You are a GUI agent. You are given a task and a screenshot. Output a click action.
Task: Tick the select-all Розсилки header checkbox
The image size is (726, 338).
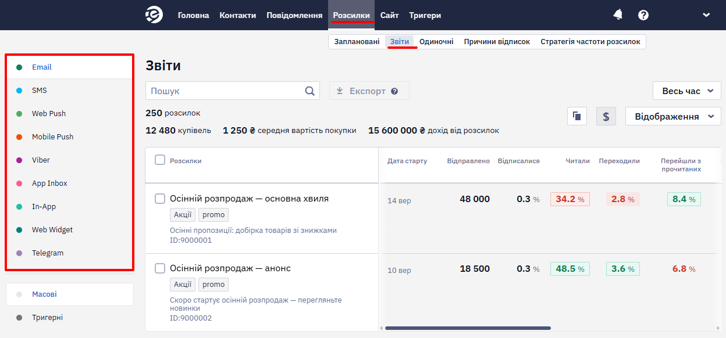pyautogui.click(x=160, y=160)
